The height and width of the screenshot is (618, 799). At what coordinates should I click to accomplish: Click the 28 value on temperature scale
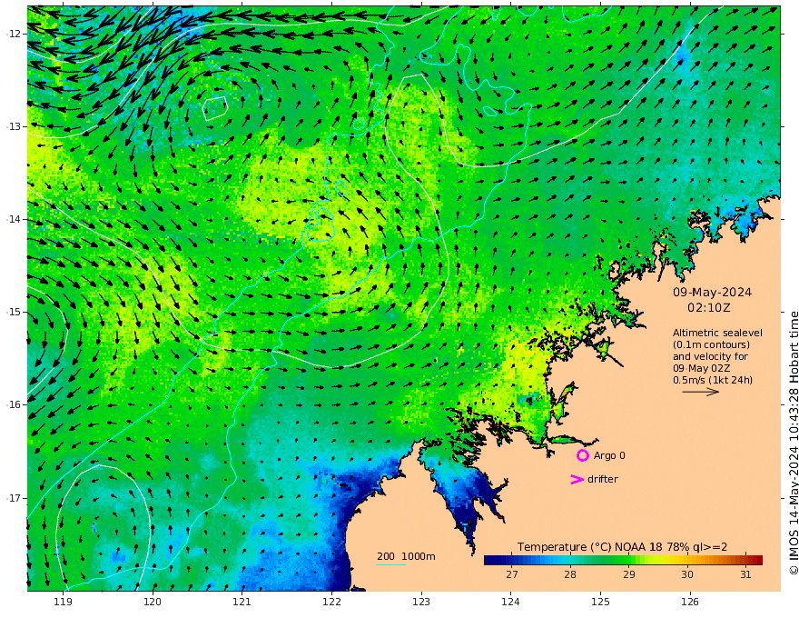(x=570, y=574)
